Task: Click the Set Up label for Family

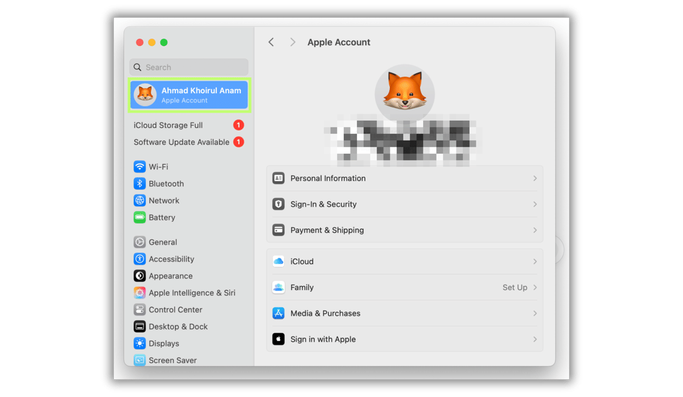Action: click(x=515, y=287)
